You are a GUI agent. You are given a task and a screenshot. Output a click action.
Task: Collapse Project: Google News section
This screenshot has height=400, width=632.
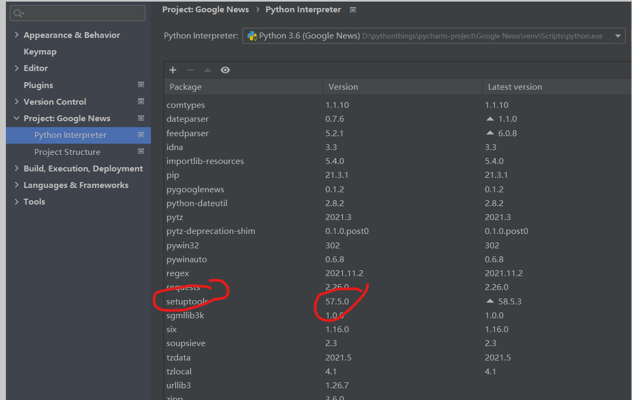click(16, 119)
